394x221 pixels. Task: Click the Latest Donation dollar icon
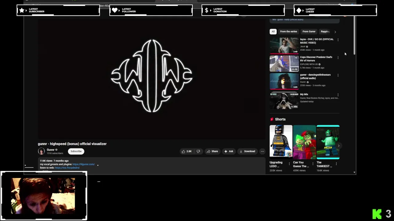207,10
